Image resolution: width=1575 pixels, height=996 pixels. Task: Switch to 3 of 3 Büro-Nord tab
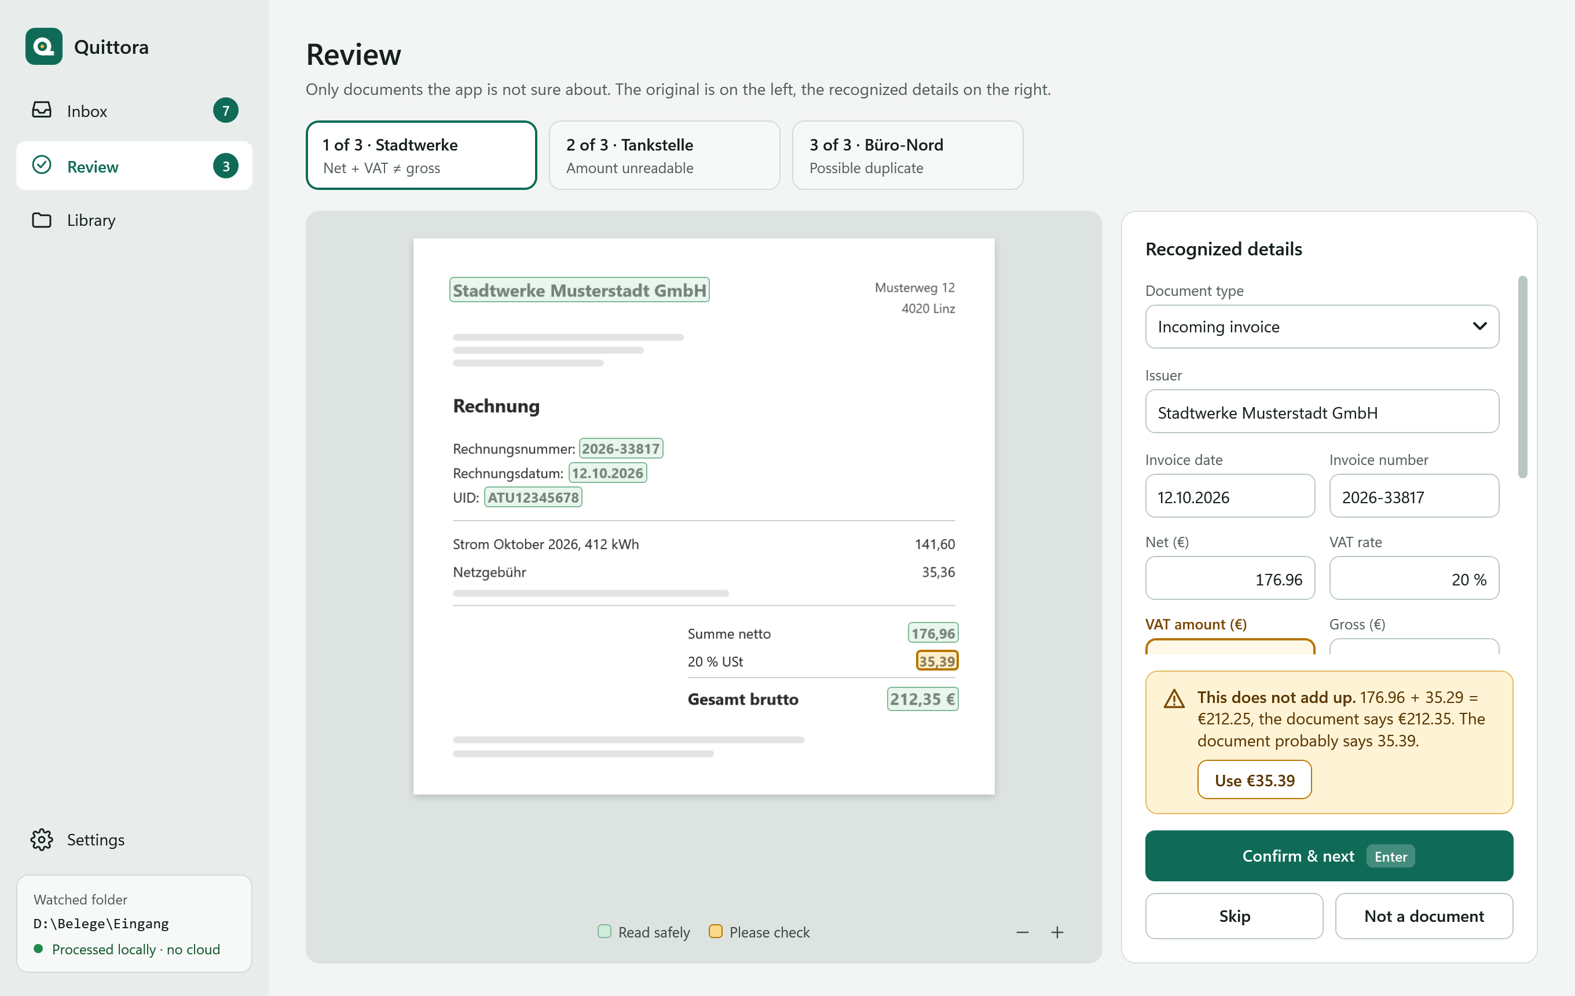[907, 155]
